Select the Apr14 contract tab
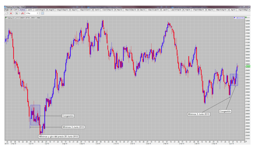The image size is (254, 148). click(233, 10)
